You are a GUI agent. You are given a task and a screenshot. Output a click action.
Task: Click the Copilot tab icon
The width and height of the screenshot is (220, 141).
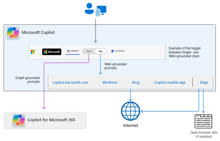68,51
